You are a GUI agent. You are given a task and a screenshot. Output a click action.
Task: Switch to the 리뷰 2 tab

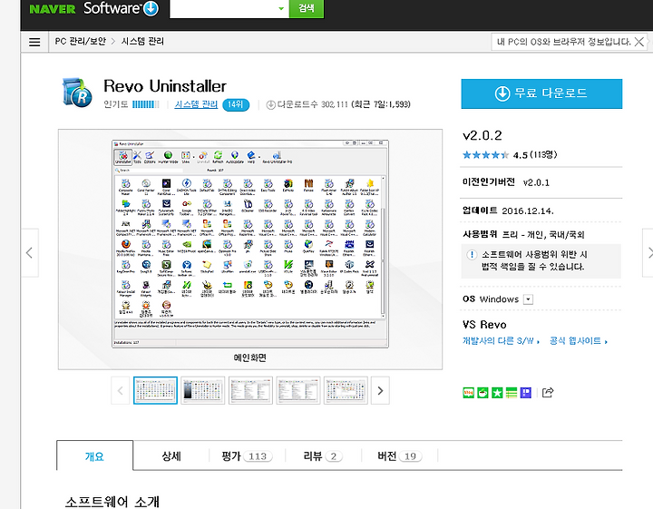(323, 456)
